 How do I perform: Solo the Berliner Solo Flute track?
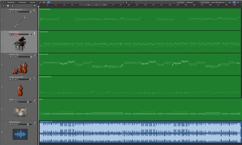click(13, 12)
